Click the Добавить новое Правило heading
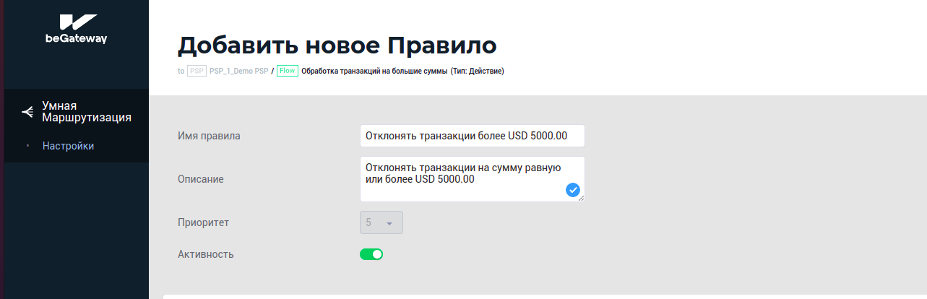This screenshot has width=927, height=299. (337, 45)
